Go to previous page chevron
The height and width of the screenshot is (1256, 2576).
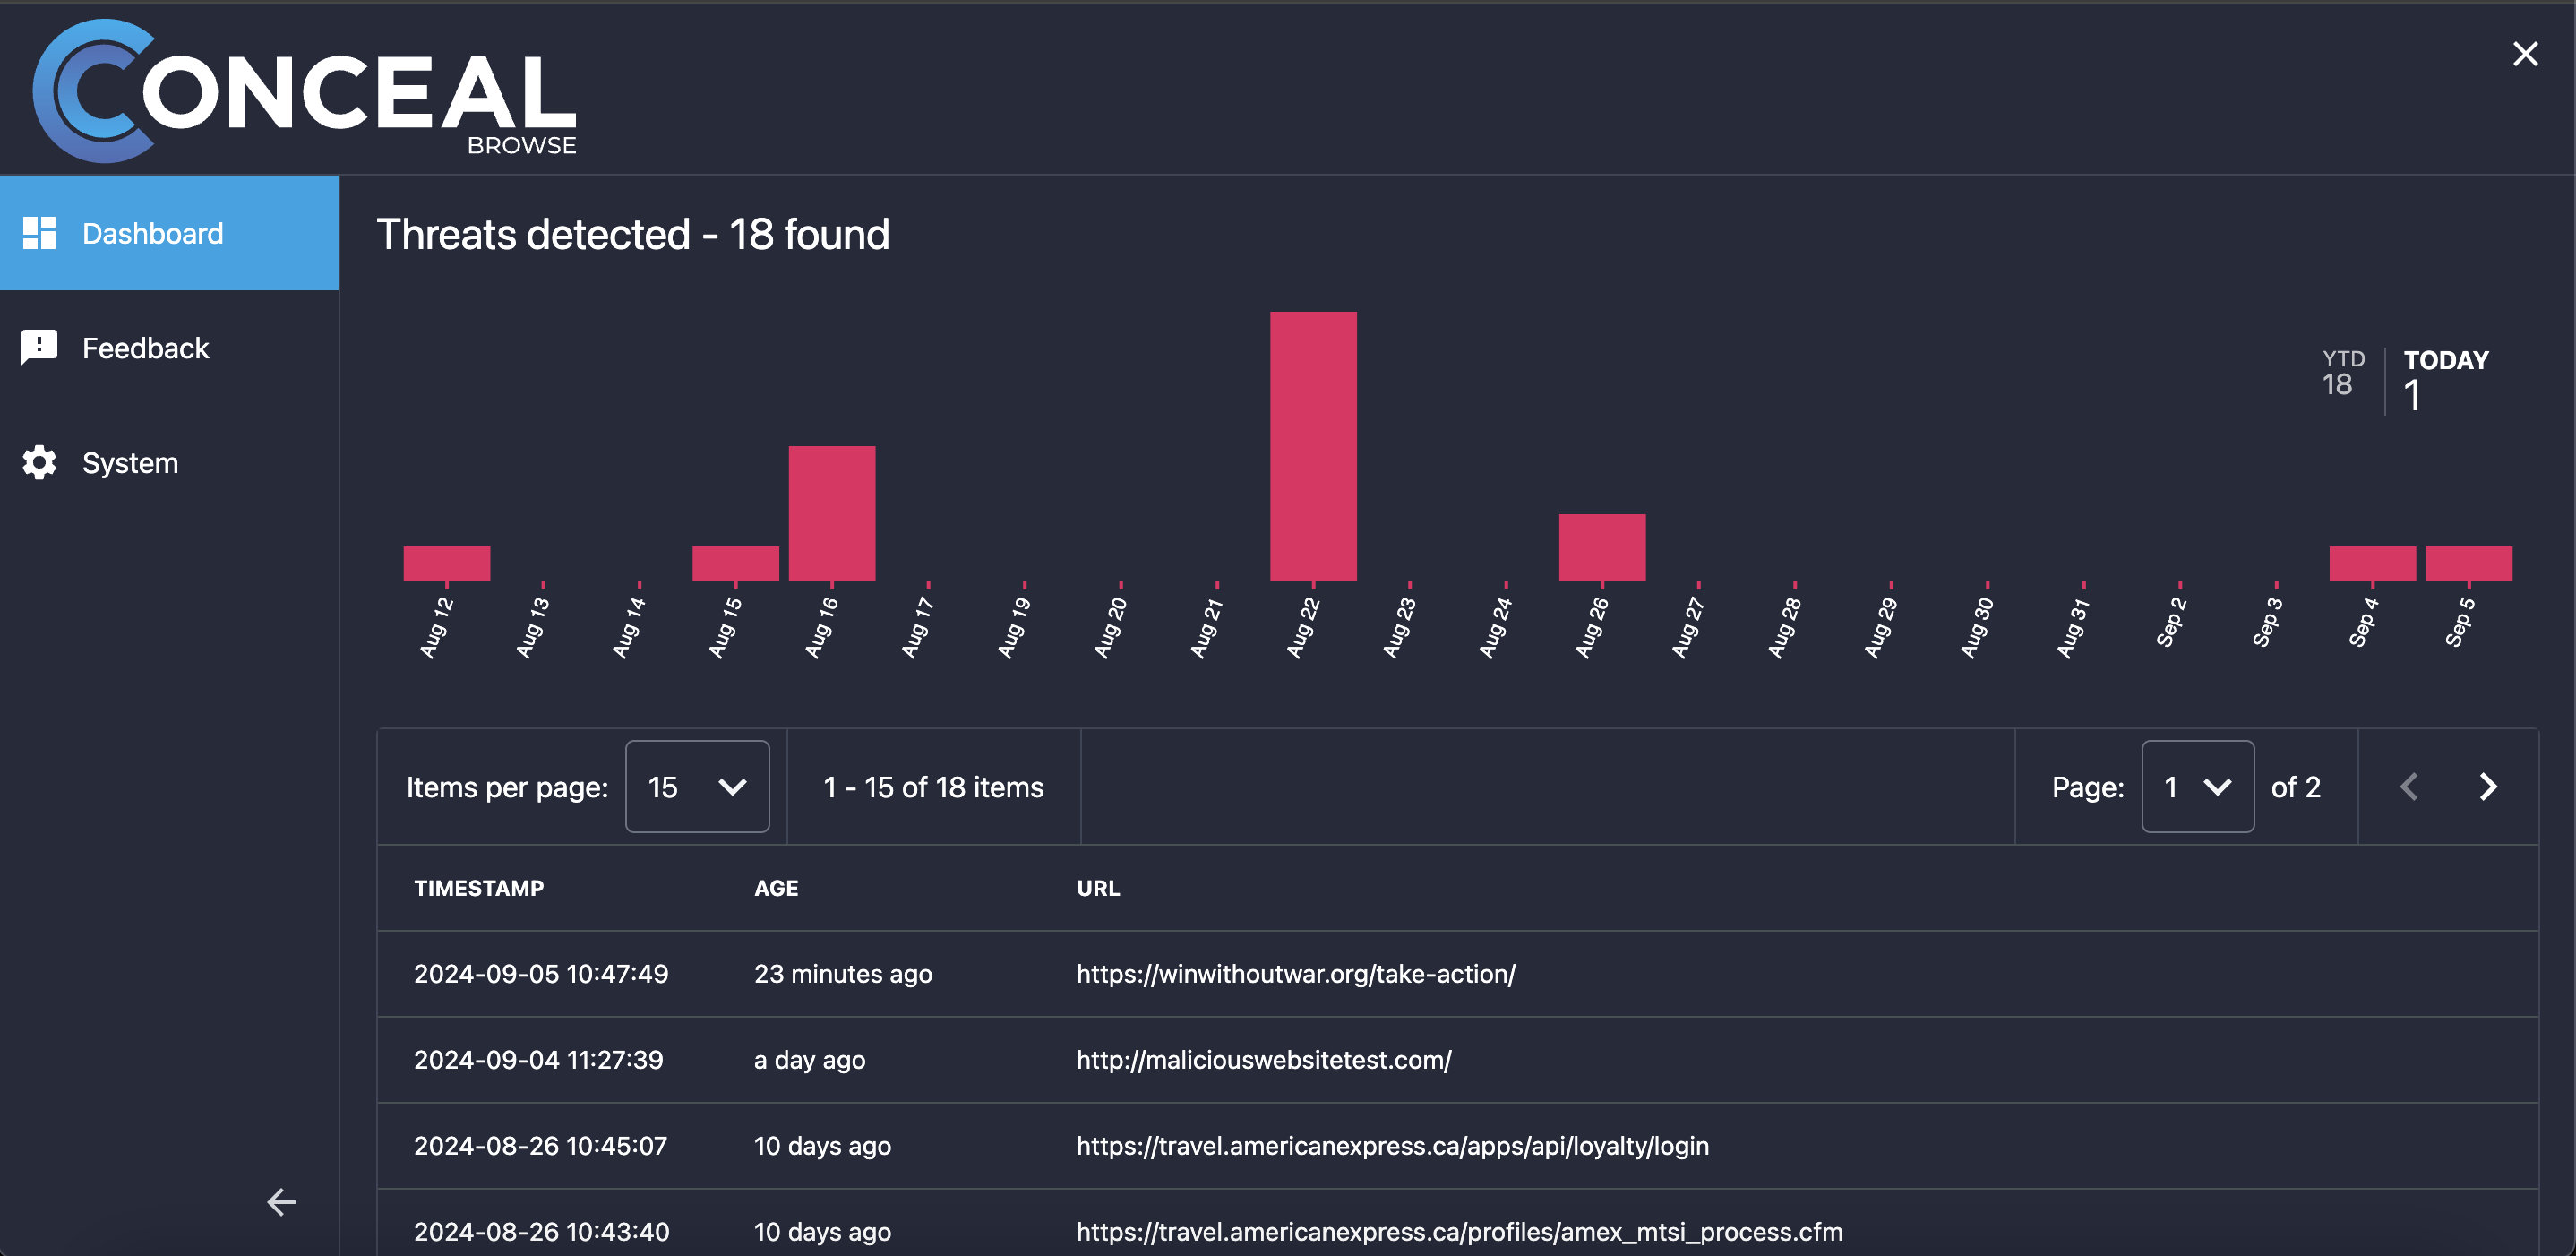pyautogui.click(x=2409, y=787)
